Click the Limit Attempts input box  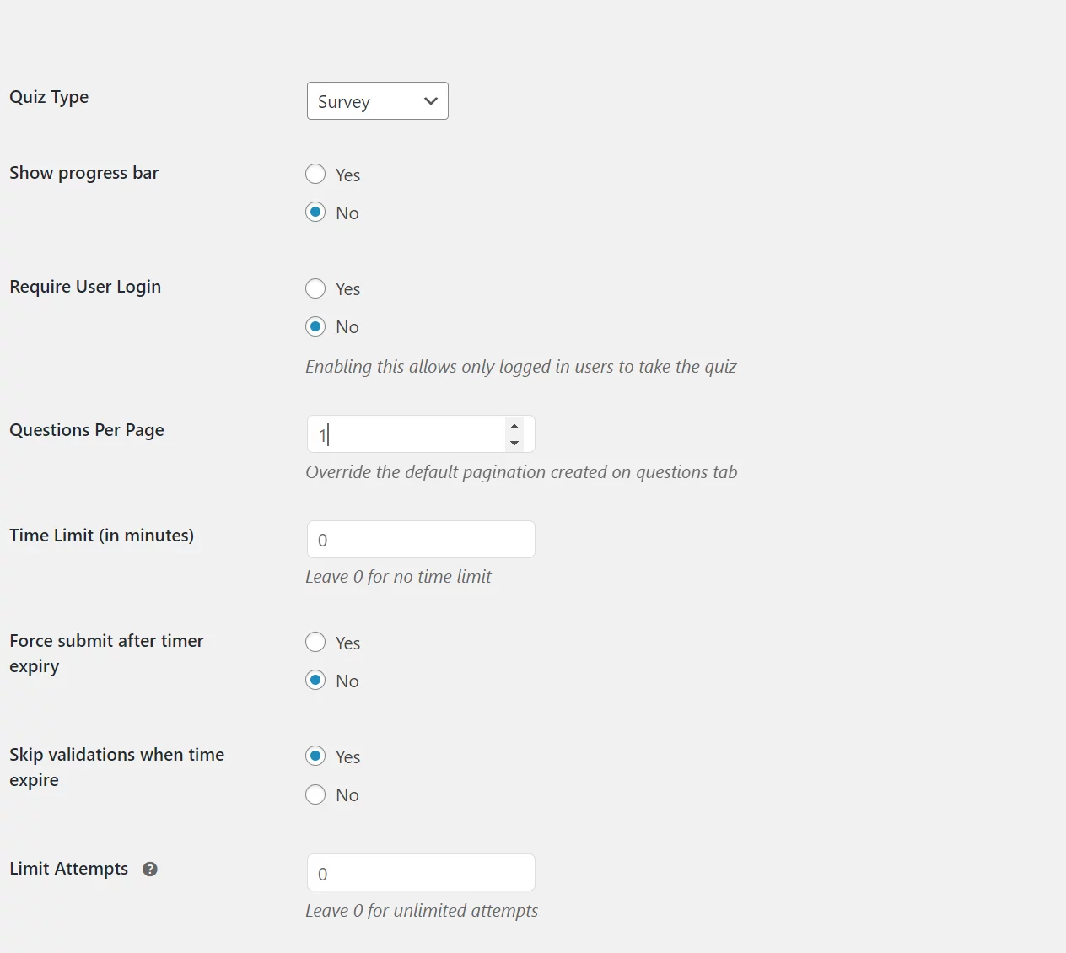(x=420, y=872)
